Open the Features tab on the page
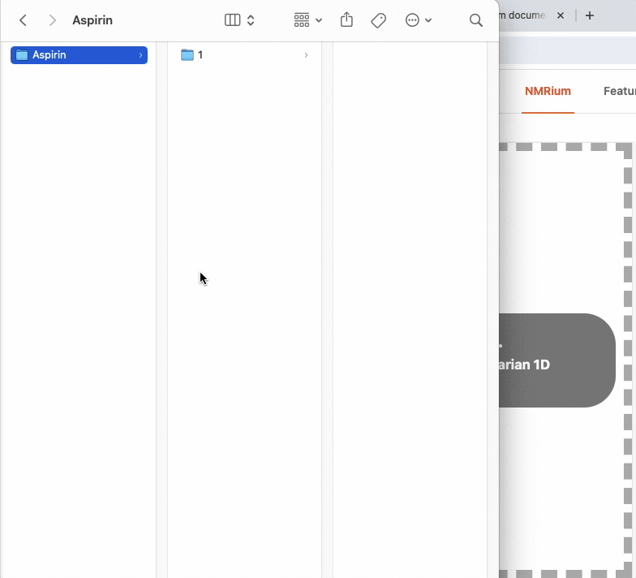The height and width of the screenshot is (578, 636). pos(620,91)
